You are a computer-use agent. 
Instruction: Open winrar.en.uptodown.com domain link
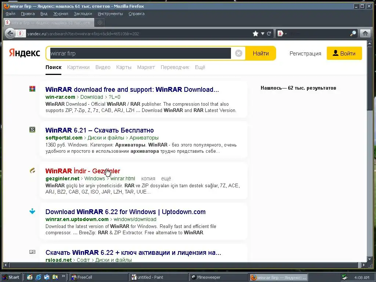77,219
